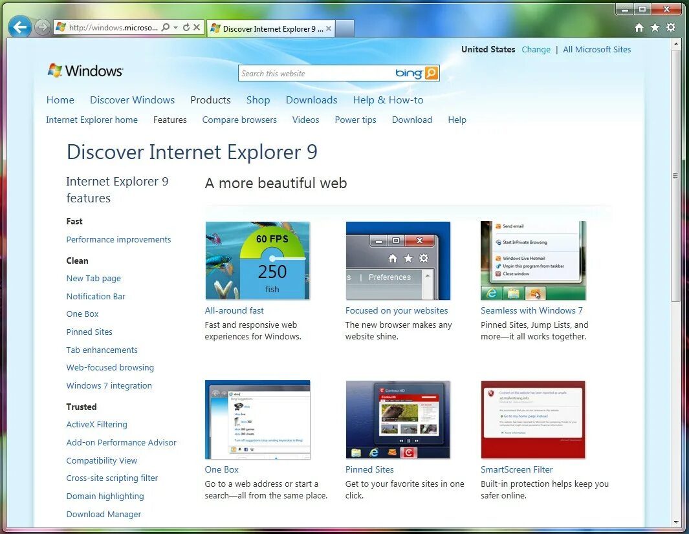The width and height of the screenshot is (689, 534).
Task: Click the Pinned Sites taskbar thumbnail
Action: click(398, 420)
